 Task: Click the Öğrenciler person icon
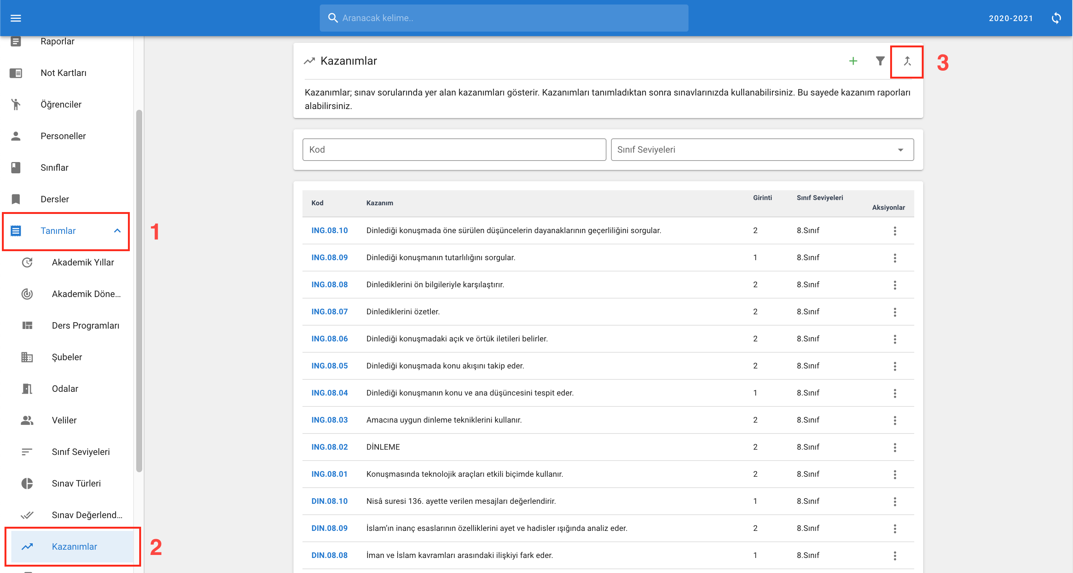click(16, 105)
